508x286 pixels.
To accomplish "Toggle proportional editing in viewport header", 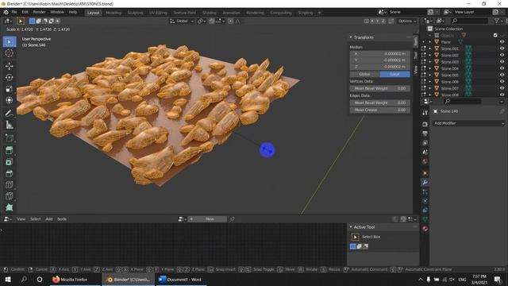I will coord(230,21).
